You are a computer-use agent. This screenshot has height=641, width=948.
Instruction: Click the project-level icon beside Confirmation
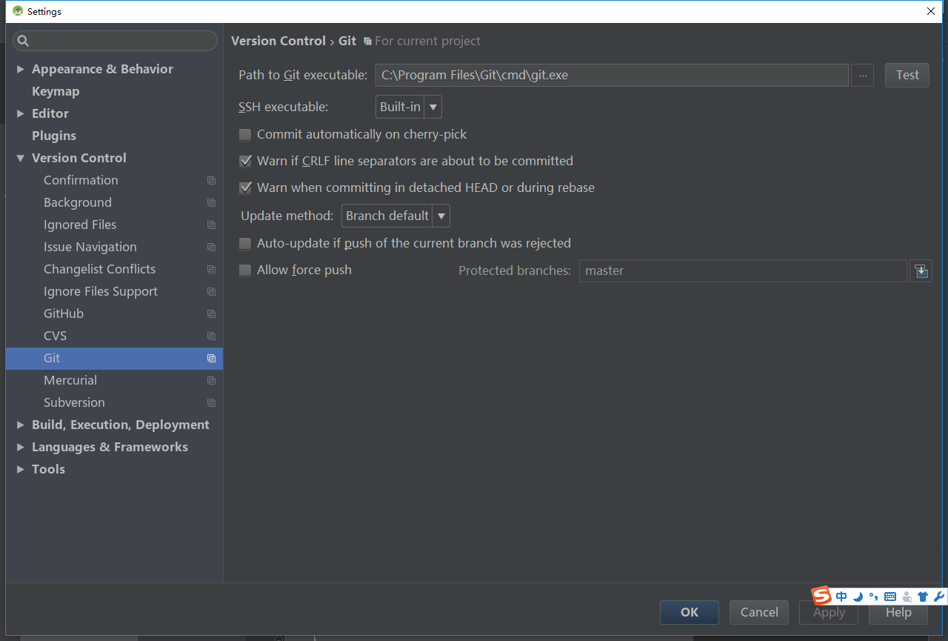pyautogui.click(x=211, y=180)
